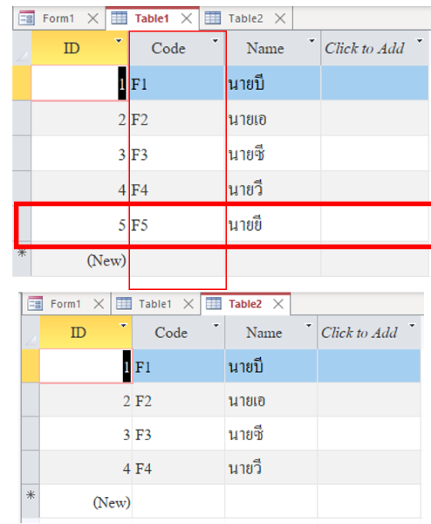This screenshot has height=524, width=431.
Task: Close the Table1 tab in upper window
Action: pos(187,18)
